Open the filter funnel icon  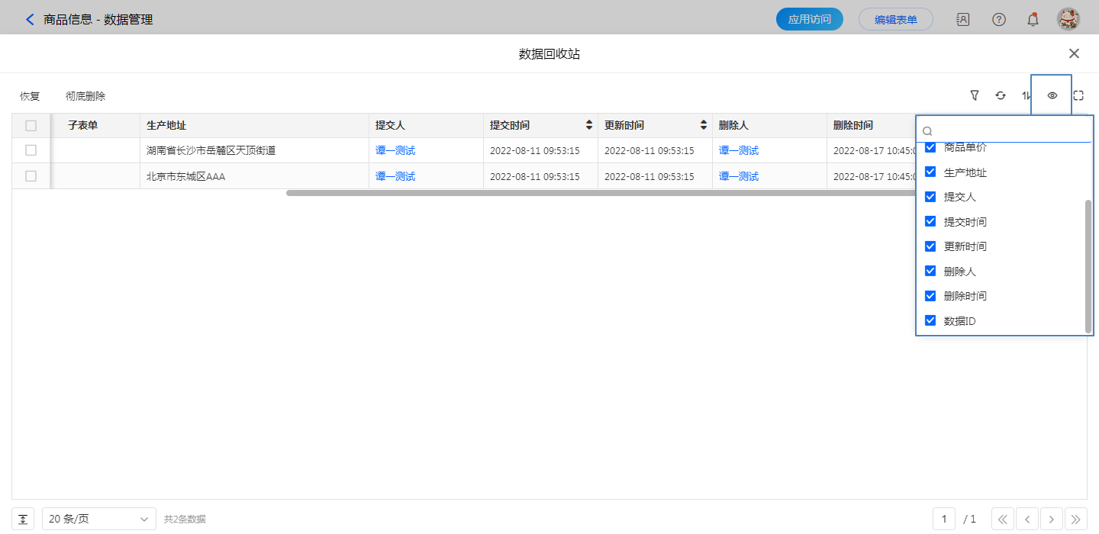[x=975, y=95]
